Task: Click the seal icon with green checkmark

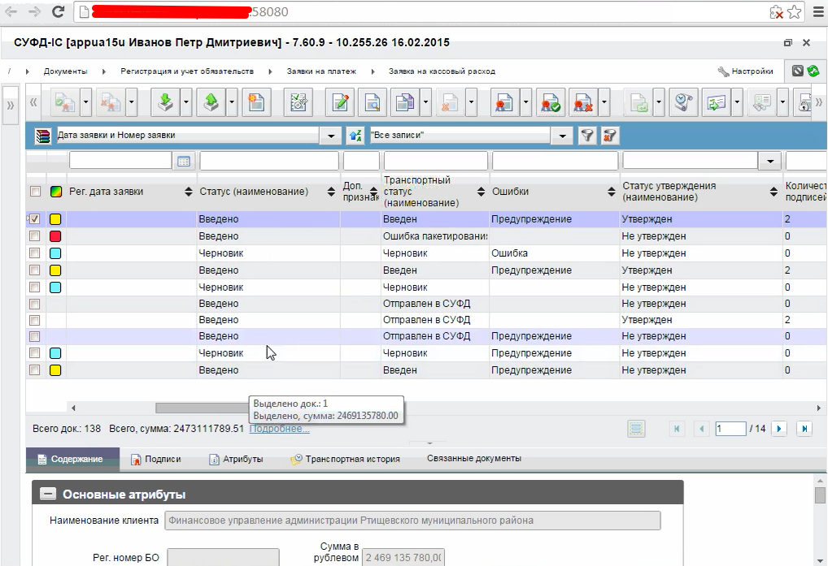Action: coord(550,102)
